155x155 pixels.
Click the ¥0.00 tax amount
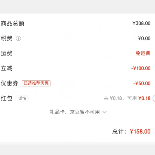point(144,38)
